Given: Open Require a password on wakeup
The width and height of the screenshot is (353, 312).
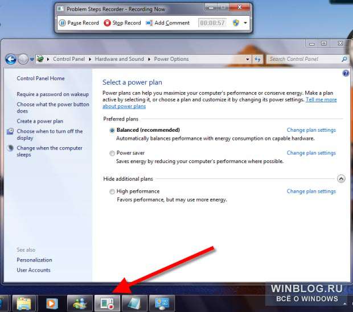Looking at the screenshot, I should click(53, 94).
